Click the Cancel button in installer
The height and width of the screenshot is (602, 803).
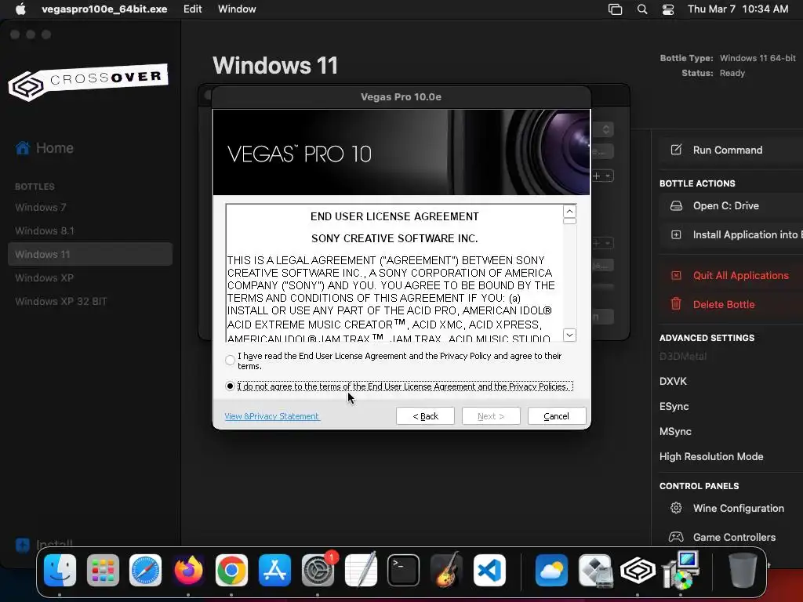556,416
